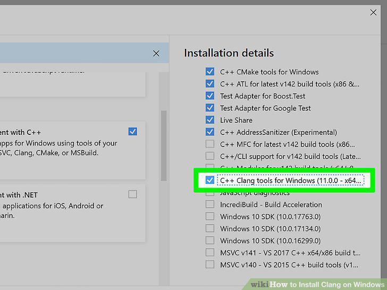
Task: Uncheck the Live Share component
Action: [x=210, y=120]
